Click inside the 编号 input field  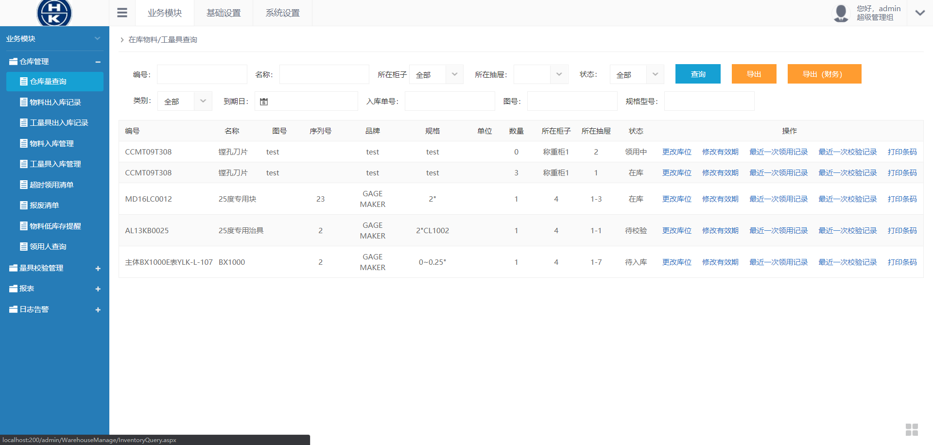202,74
